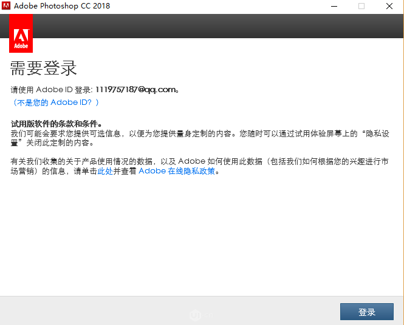Viewport: 404px width, 325px height.
Task: Click the red Adobe logo in the header
Action: tap(21, 34)
